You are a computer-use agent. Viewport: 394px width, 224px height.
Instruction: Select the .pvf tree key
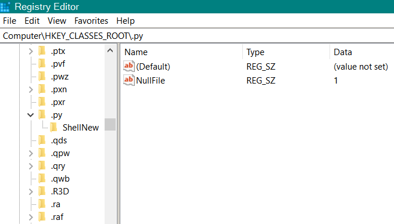tap(58, 64)
